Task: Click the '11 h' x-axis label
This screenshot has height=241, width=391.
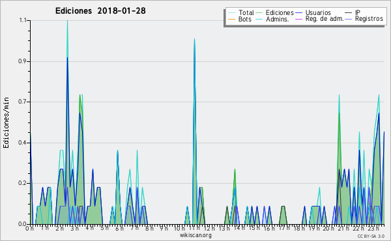Action: pos(194,228)
